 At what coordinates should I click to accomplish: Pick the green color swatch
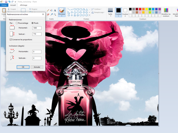click(150, 9)
